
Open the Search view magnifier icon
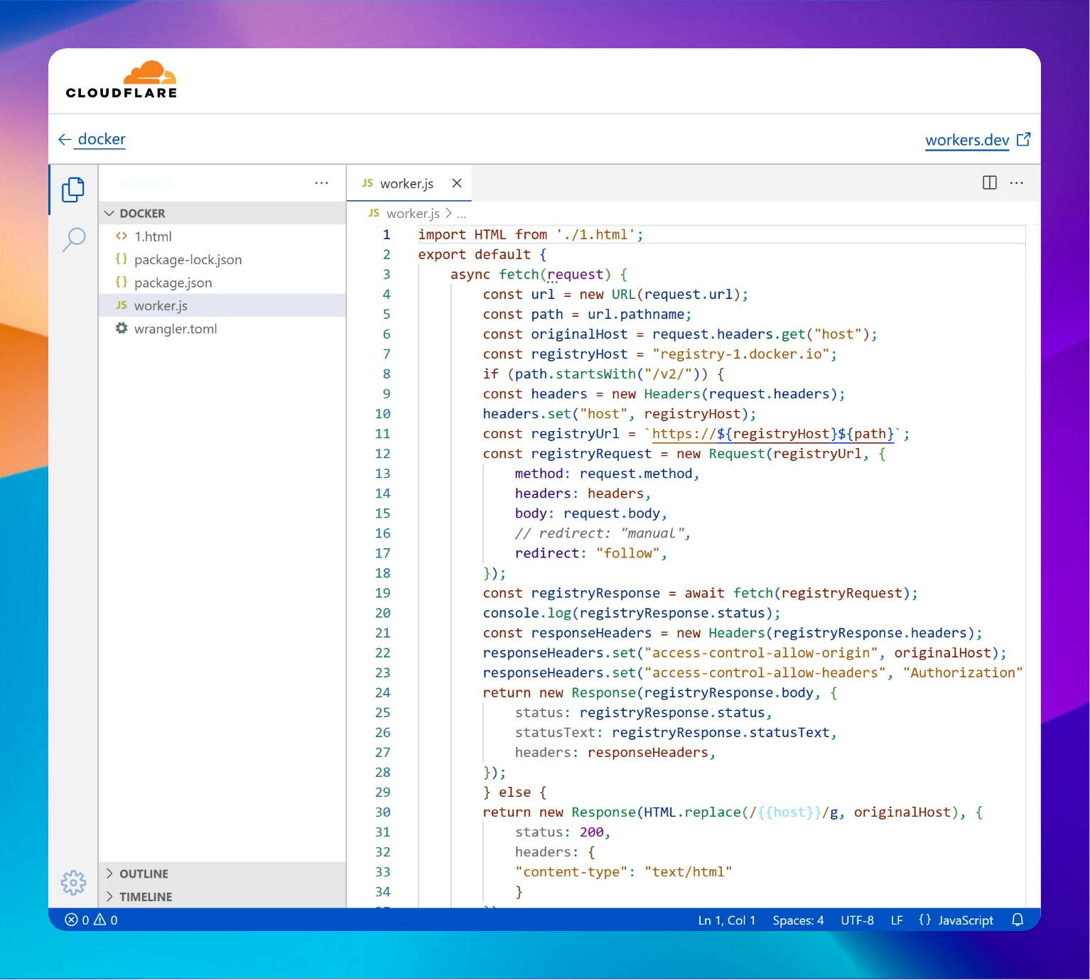[x=73, y=240]
